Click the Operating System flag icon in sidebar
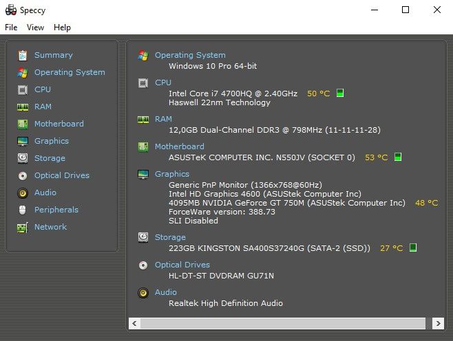 pos(23,72)
